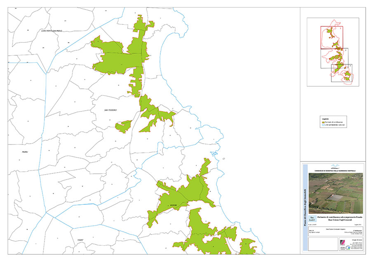This screenshot has width=371, height=263.
Task: Click the 'Gruppo di Lavoro' heading
Action: point(356,240)
